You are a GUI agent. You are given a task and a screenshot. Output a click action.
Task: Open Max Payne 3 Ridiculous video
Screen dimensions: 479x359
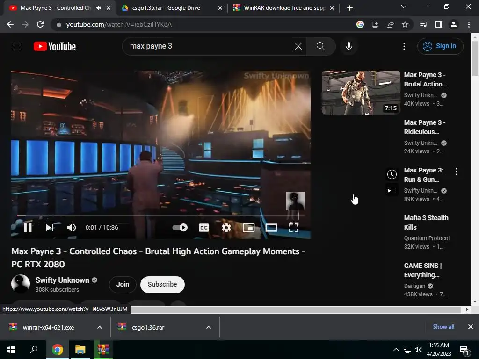click(424, 127)
